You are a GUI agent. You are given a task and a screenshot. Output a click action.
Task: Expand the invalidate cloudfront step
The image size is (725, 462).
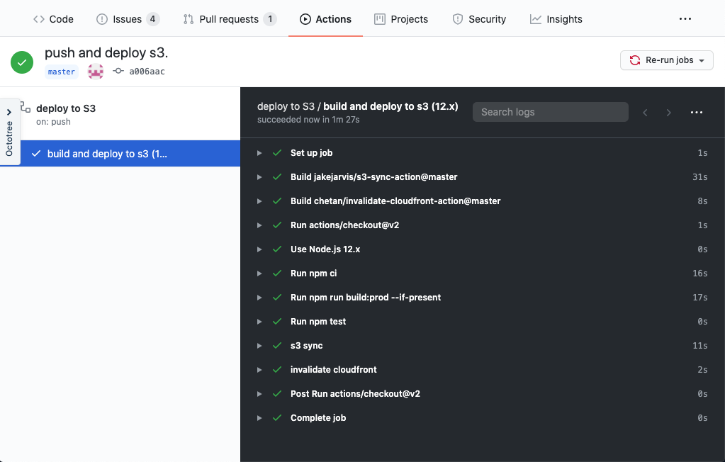259,369
